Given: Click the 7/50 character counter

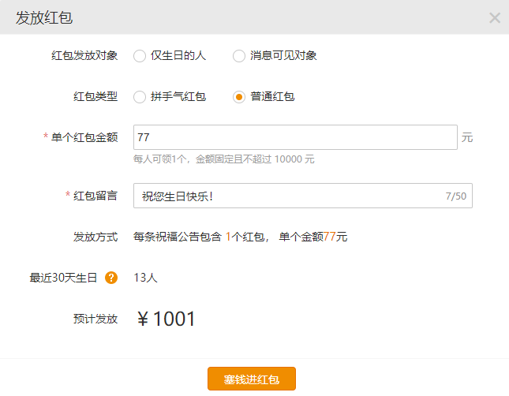Looking at the screenshot, I should click(x=455, y=196).
